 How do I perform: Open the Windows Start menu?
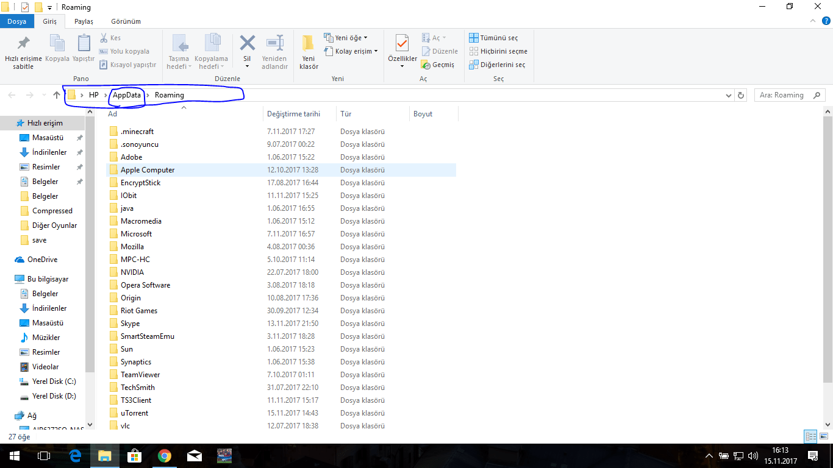(14, 456)
